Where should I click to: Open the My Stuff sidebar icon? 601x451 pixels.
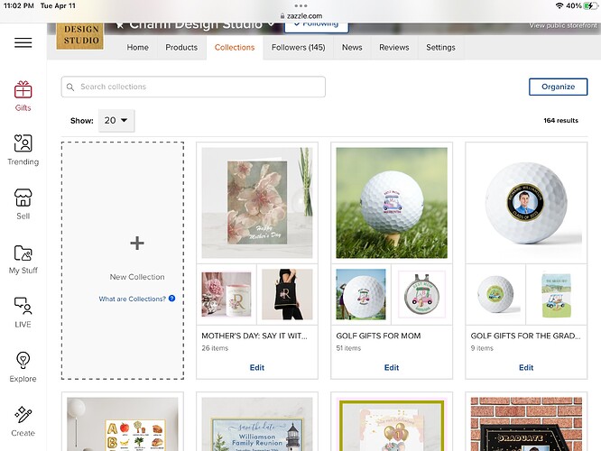click(23, 260)
